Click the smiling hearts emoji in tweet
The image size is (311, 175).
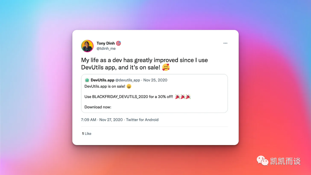[x=166, y=67]
